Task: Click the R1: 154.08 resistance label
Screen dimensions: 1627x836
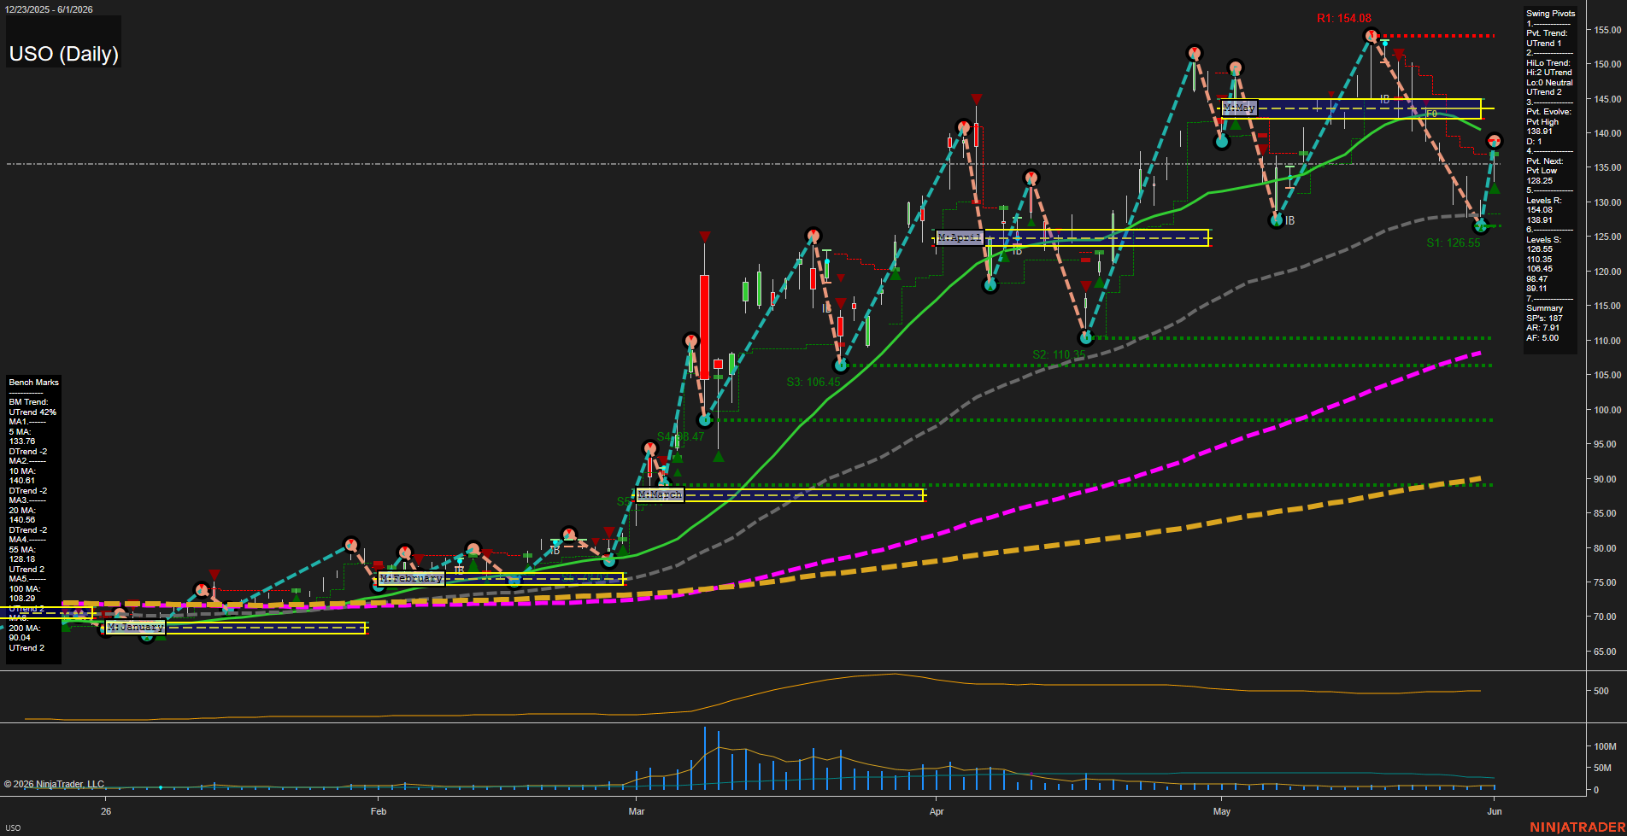Action: click(1343, 18)
